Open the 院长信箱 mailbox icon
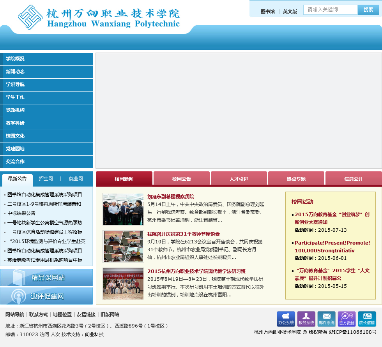Image resolution: width=382 pixels, height=347 pixels. (x=367, y=319)
